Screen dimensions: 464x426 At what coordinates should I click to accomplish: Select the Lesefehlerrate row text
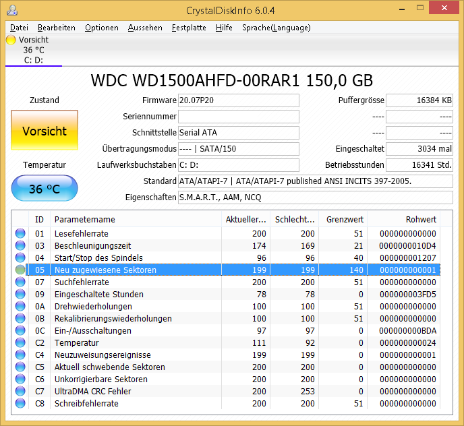[x=82, y=234]
